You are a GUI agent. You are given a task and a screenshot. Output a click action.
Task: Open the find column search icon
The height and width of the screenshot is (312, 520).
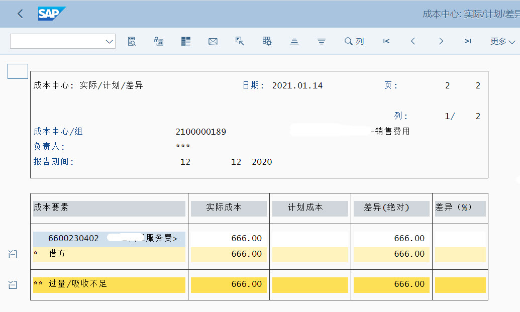(351, 41)
